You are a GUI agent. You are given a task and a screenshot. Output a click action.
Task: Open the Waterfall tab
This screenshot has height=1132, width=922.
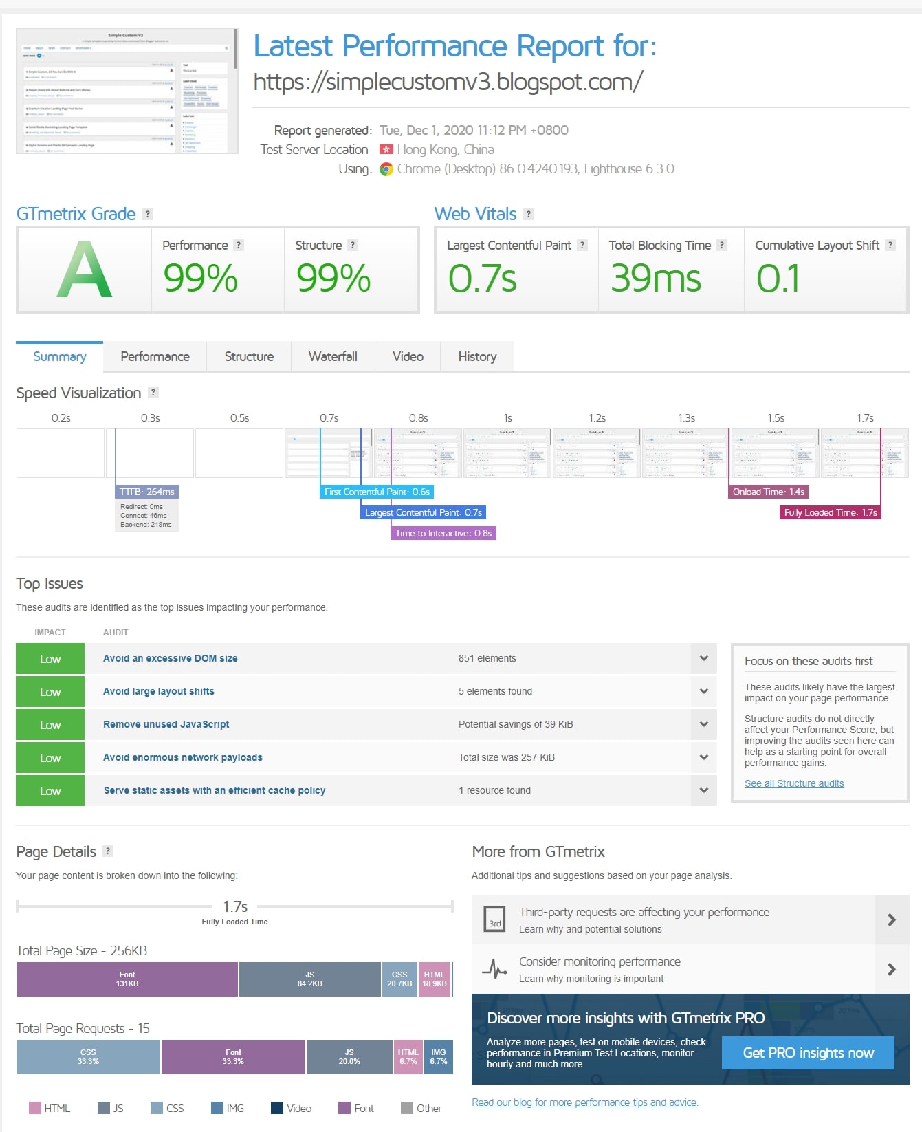[x=333, y=356]
